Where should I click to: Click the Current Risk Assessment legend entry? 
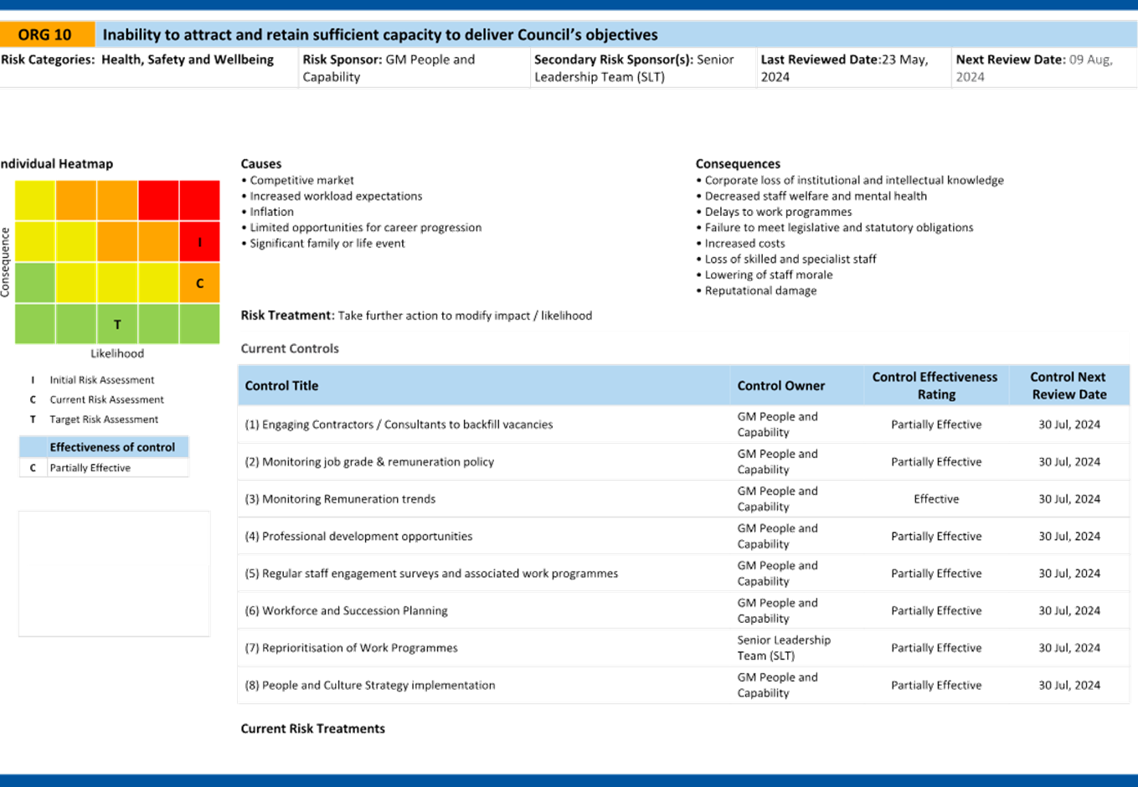click(x=106, y=399)
